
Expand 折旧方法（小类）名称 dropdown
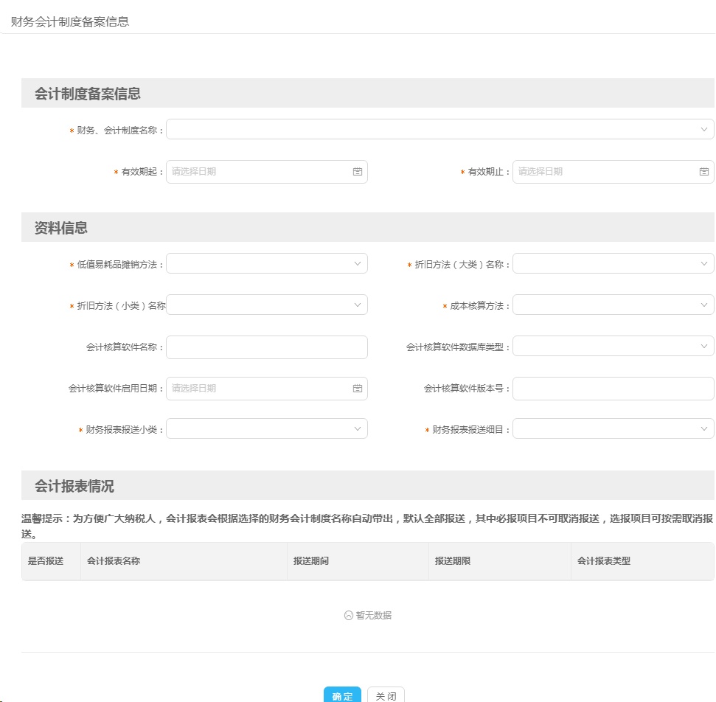pos(266,305)
